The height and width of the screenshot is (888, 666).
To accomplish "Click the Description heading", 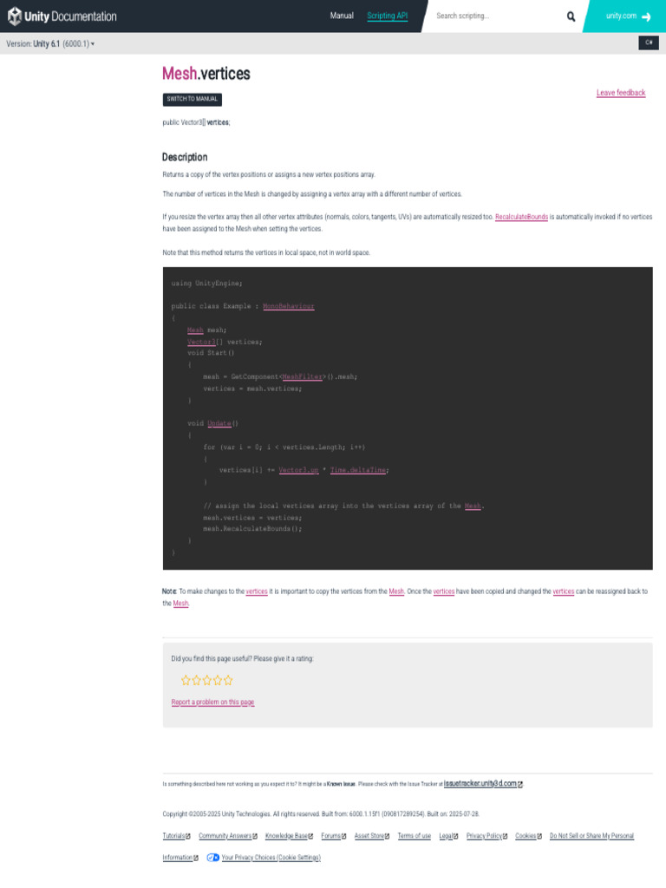I will pyautogui.click(x=185, y=158).
